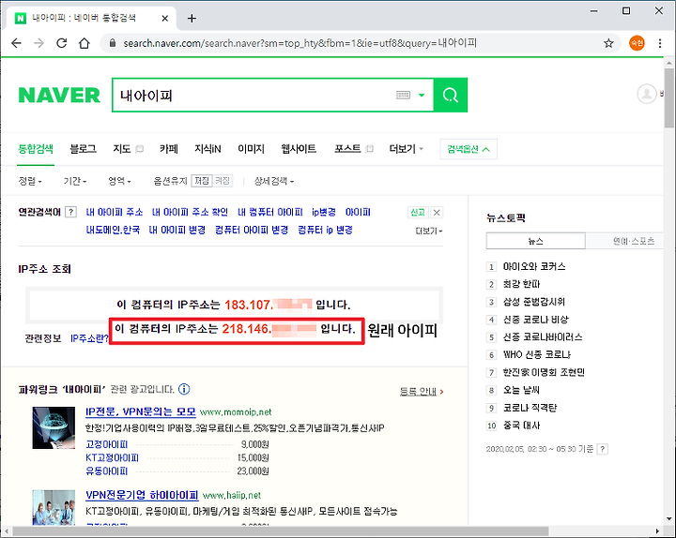Click the info icon next to 파워링크 ad notice
676x538 pixels.
pos(184,389)
